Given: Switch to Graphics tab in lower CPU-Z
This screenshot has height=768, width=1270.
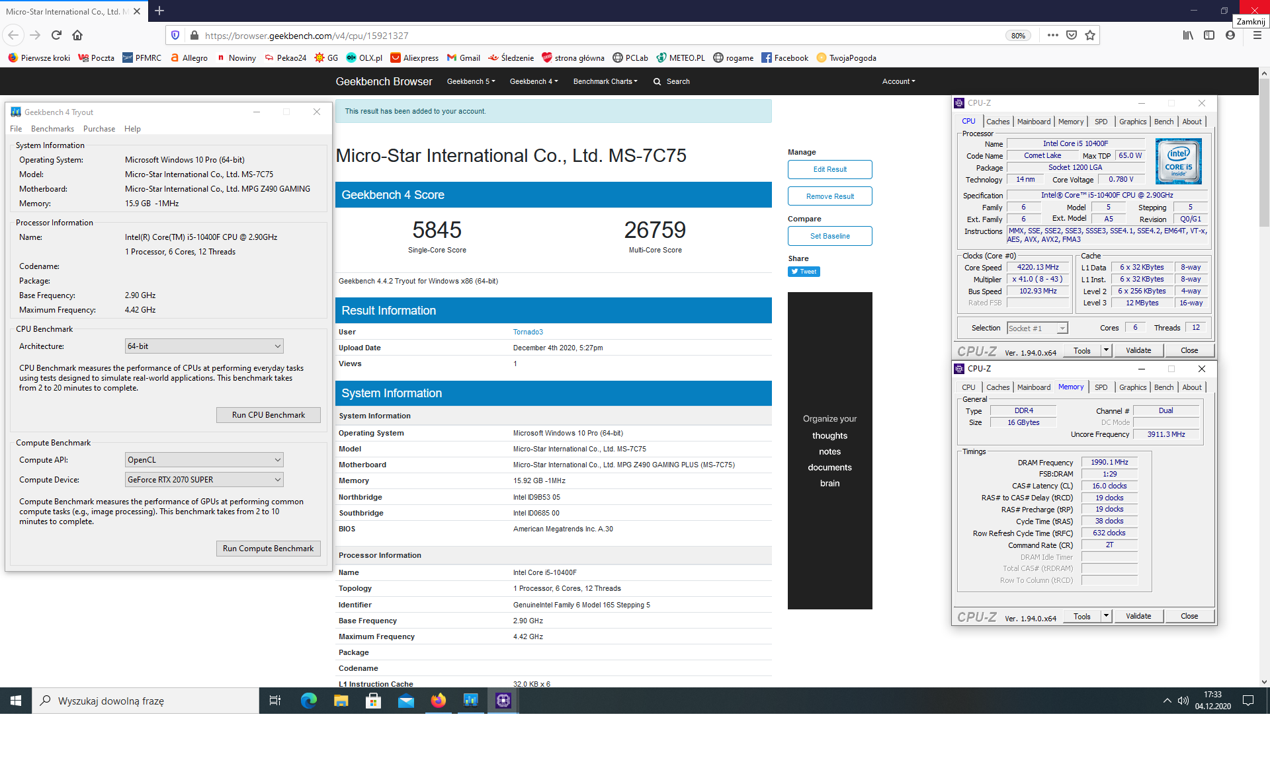Looking at the screenshot, I should 1132,387.
